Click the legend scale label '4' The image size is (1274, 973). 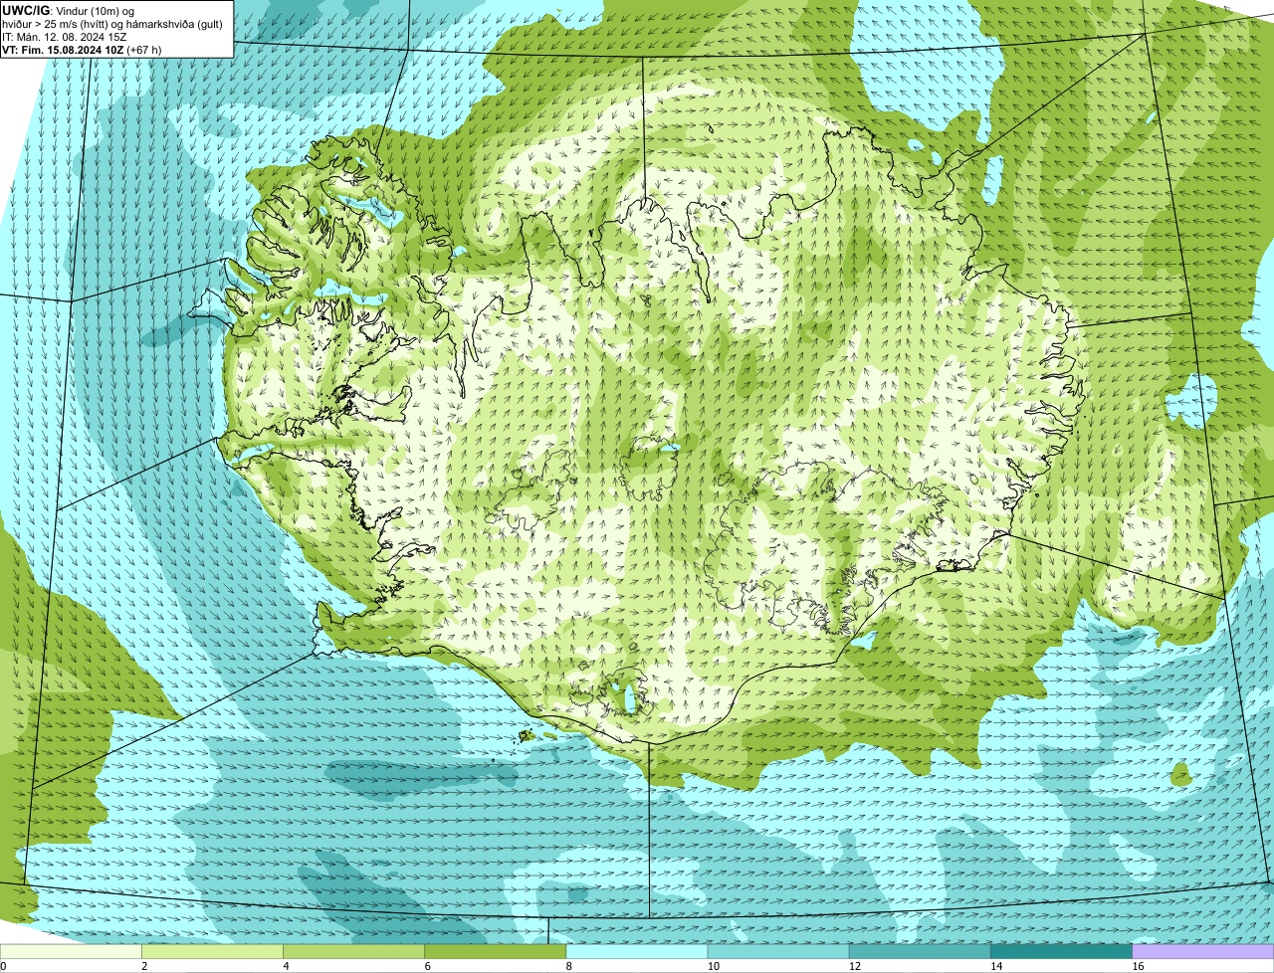tap(286, 966)
